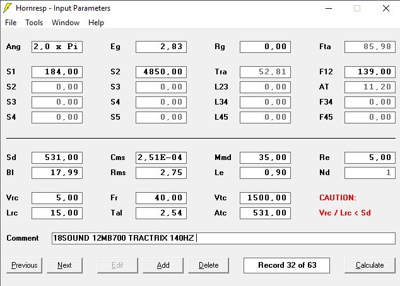Select the Tal field with 2,54

[161, 213]
